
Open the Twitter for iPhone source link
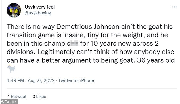(76, 80)
